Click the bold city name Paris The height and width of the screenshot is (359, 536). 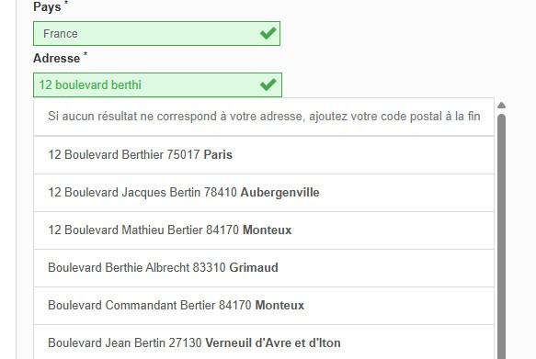click(x=218, y=154)
